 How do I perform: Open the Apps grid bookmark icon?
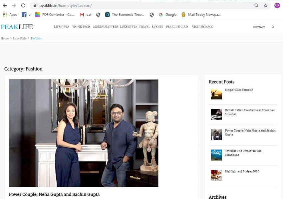click(x=5, y=14)
